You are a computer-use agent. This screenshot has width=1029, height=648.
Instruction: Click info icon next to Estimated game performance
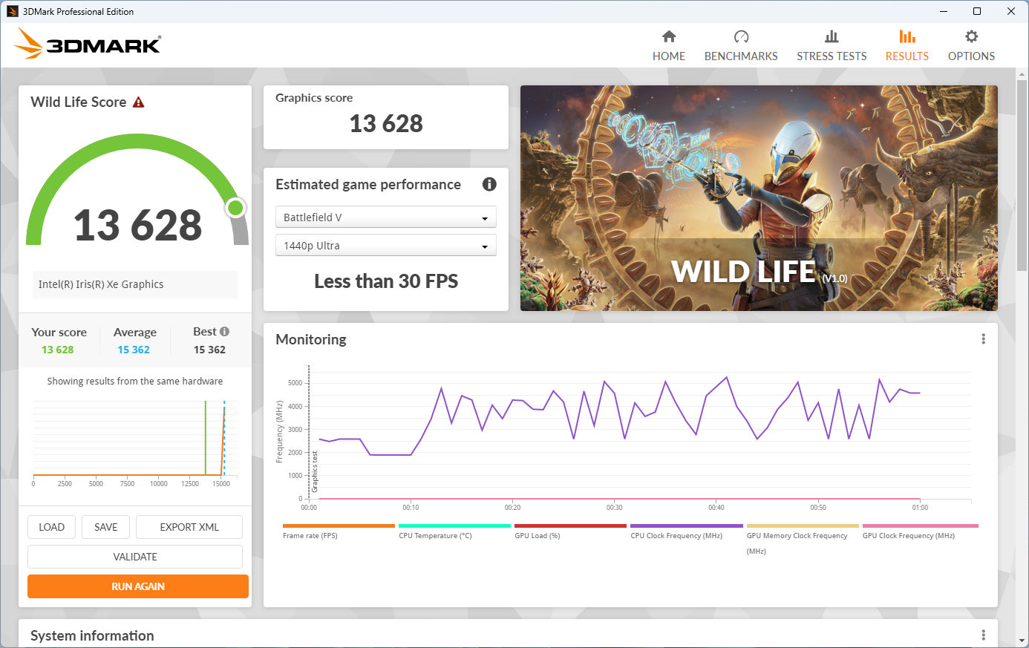point(489,185)
